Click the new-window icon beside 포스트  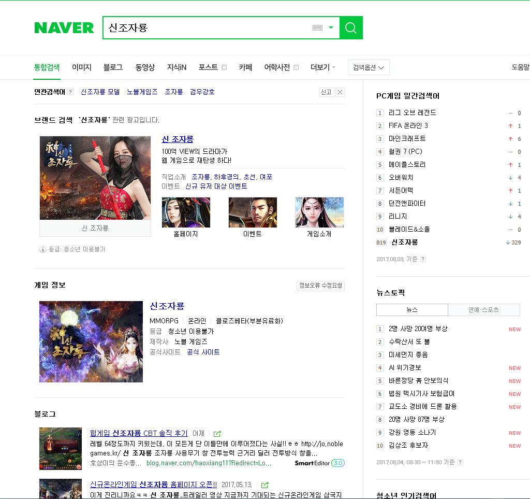click(224, 67)
